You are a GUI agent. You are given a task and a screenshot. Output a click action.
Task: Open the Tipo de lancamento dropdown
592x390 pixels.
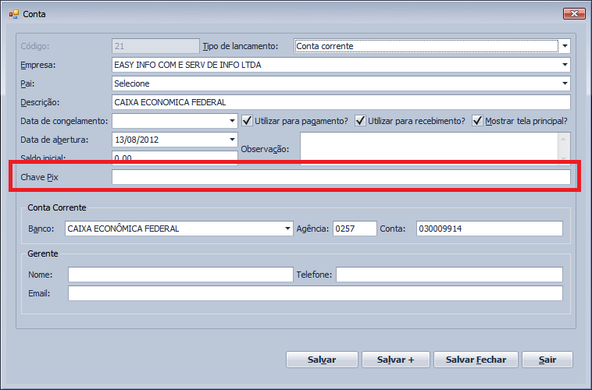pyautogui.click(x=565, y=46)
